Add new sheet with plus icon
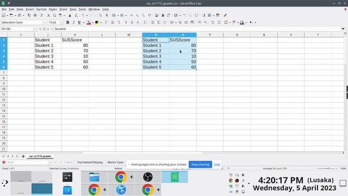 [x=23, y=156]
